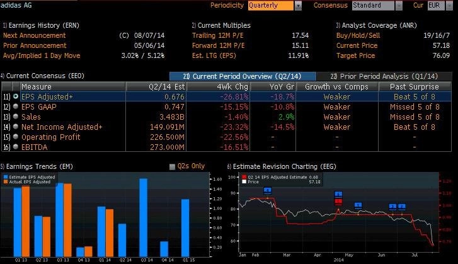This screenshot has height=264, width=458.
Task: Open the Consensus Standard dropdown arrow
Action: click(399, 6)
